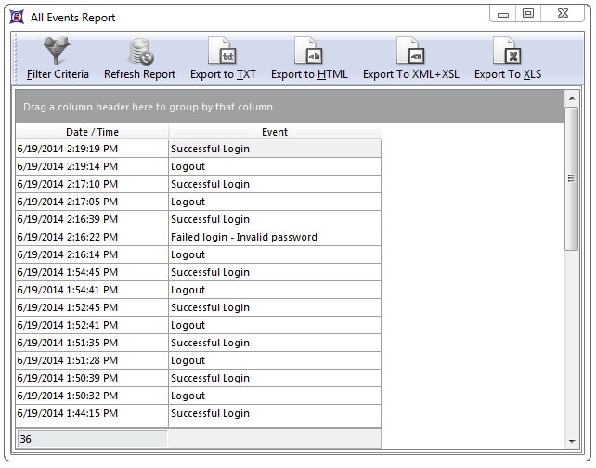
Task: Click the record count footer showing 36
Action: coord(91,438)
